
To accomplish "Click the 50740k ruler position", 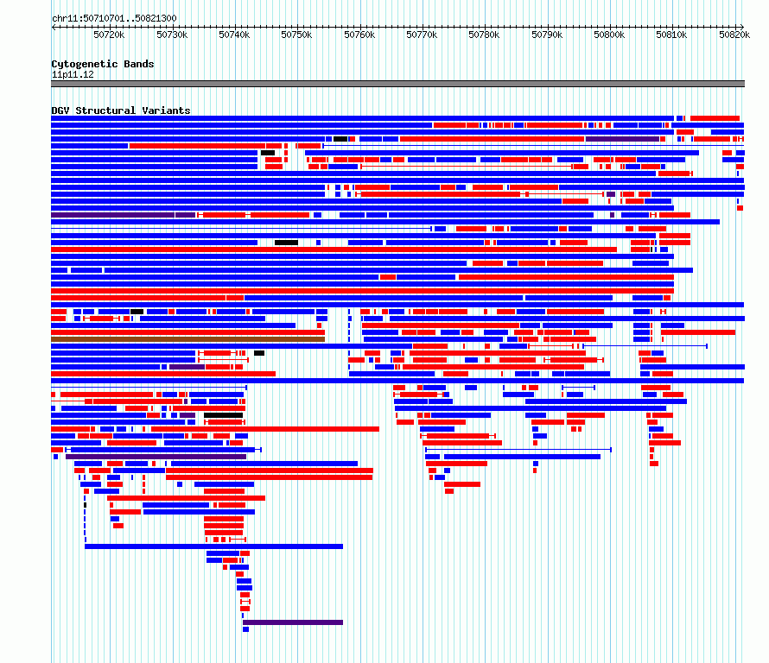I will coord(234,35).
